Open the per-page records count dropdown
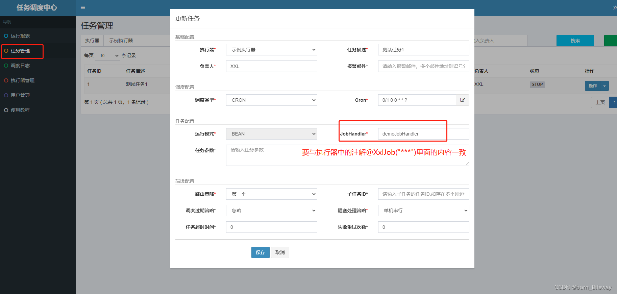 [108, 56]
